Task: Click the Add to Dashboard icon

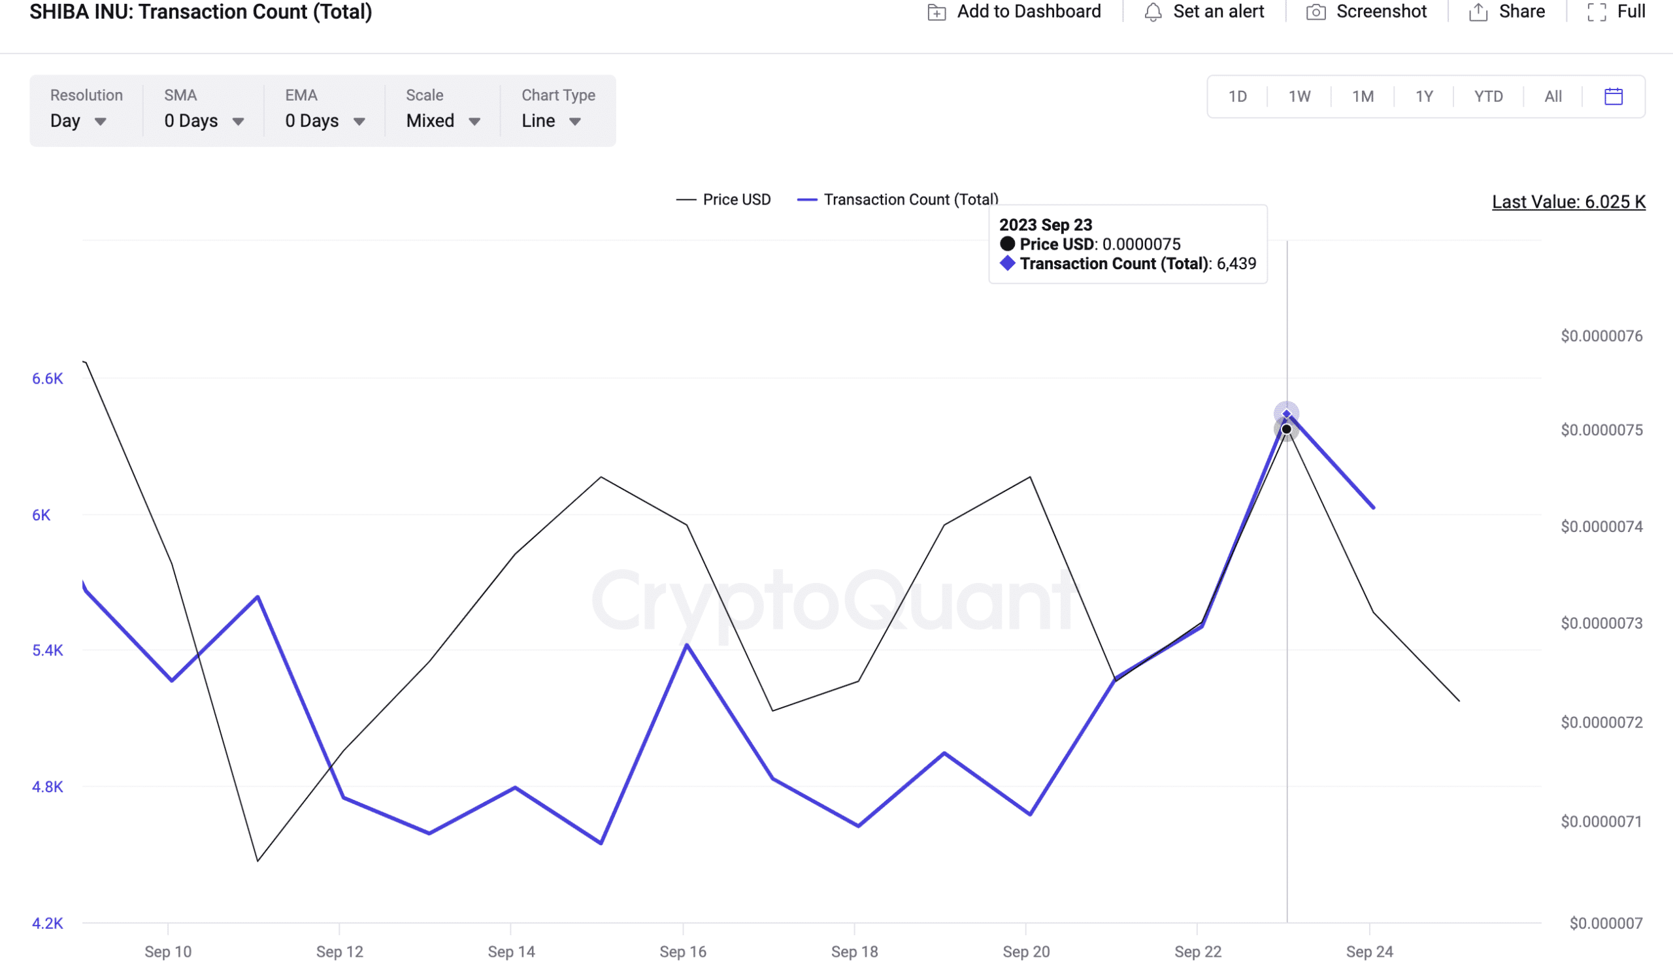Action: (936, 12)
